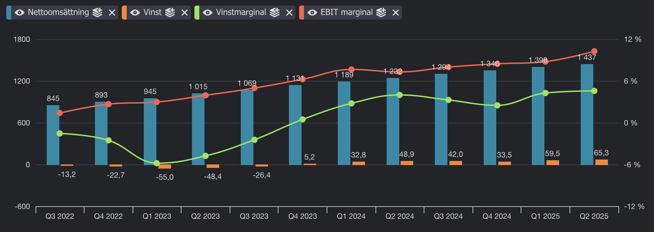Remove the Vinst series chip
The width and height of the screenshot is (654, 232).
coord(185,13)
